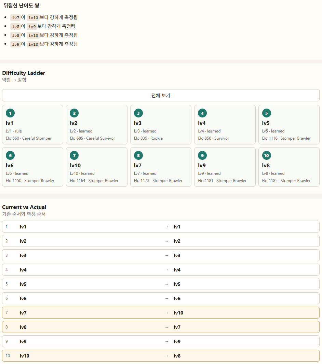
Task: Click rank badge 3 on lv3 card
Action: point(138,113)
